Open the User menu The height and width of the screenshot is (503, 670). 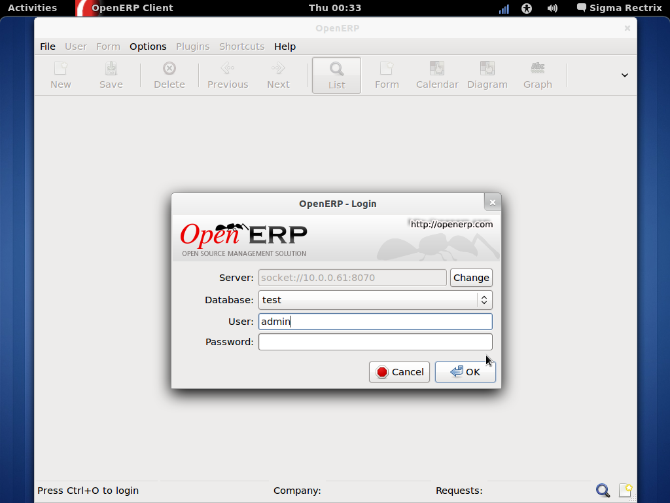coord(76,47)
